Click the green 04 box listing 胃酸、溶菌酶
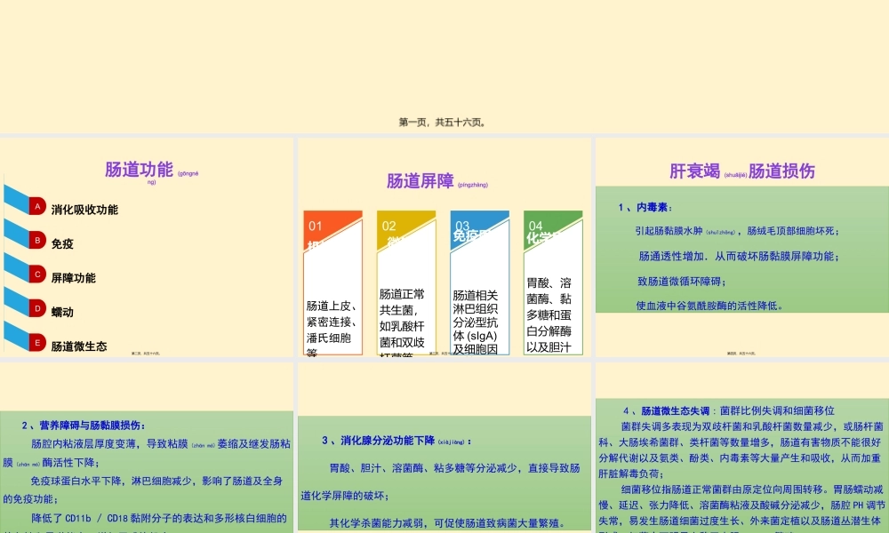This screenshot has width=889, height=533. point(553,282)
